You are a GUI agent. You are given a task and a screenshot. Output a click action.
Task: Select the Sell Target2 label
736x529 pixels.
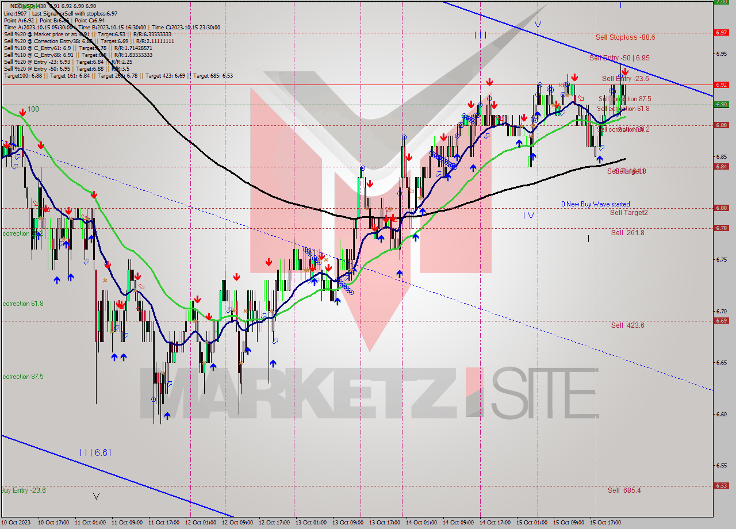[628, 213]
